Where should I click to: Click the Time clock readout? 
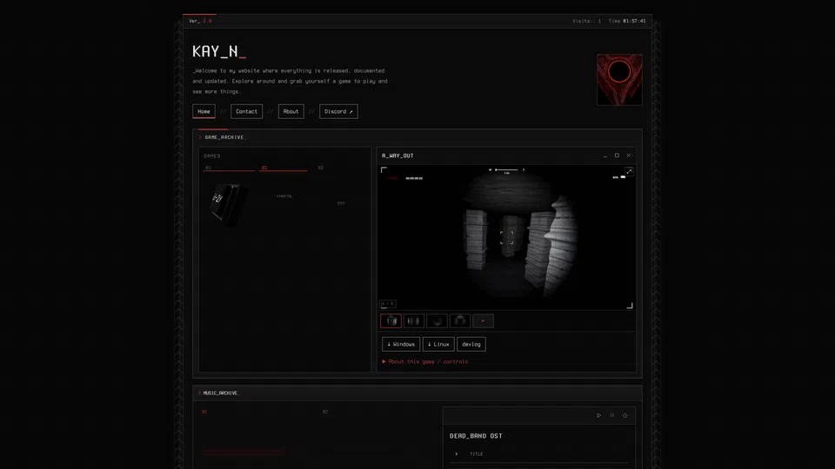627,21
